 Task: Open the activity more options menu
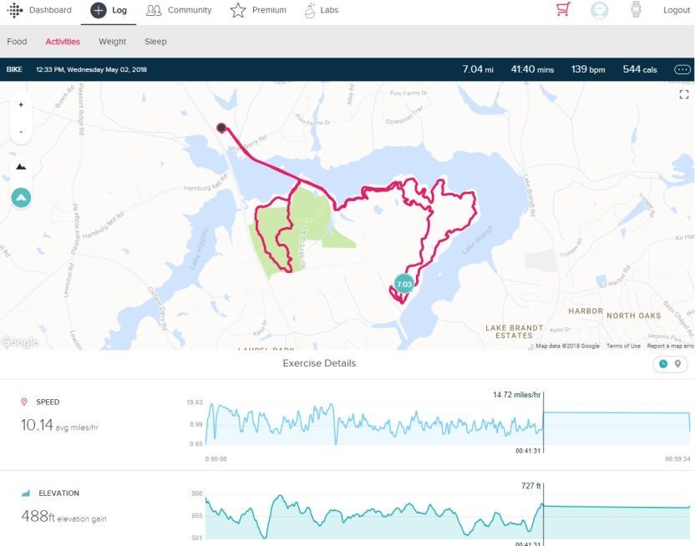[682, 69]
